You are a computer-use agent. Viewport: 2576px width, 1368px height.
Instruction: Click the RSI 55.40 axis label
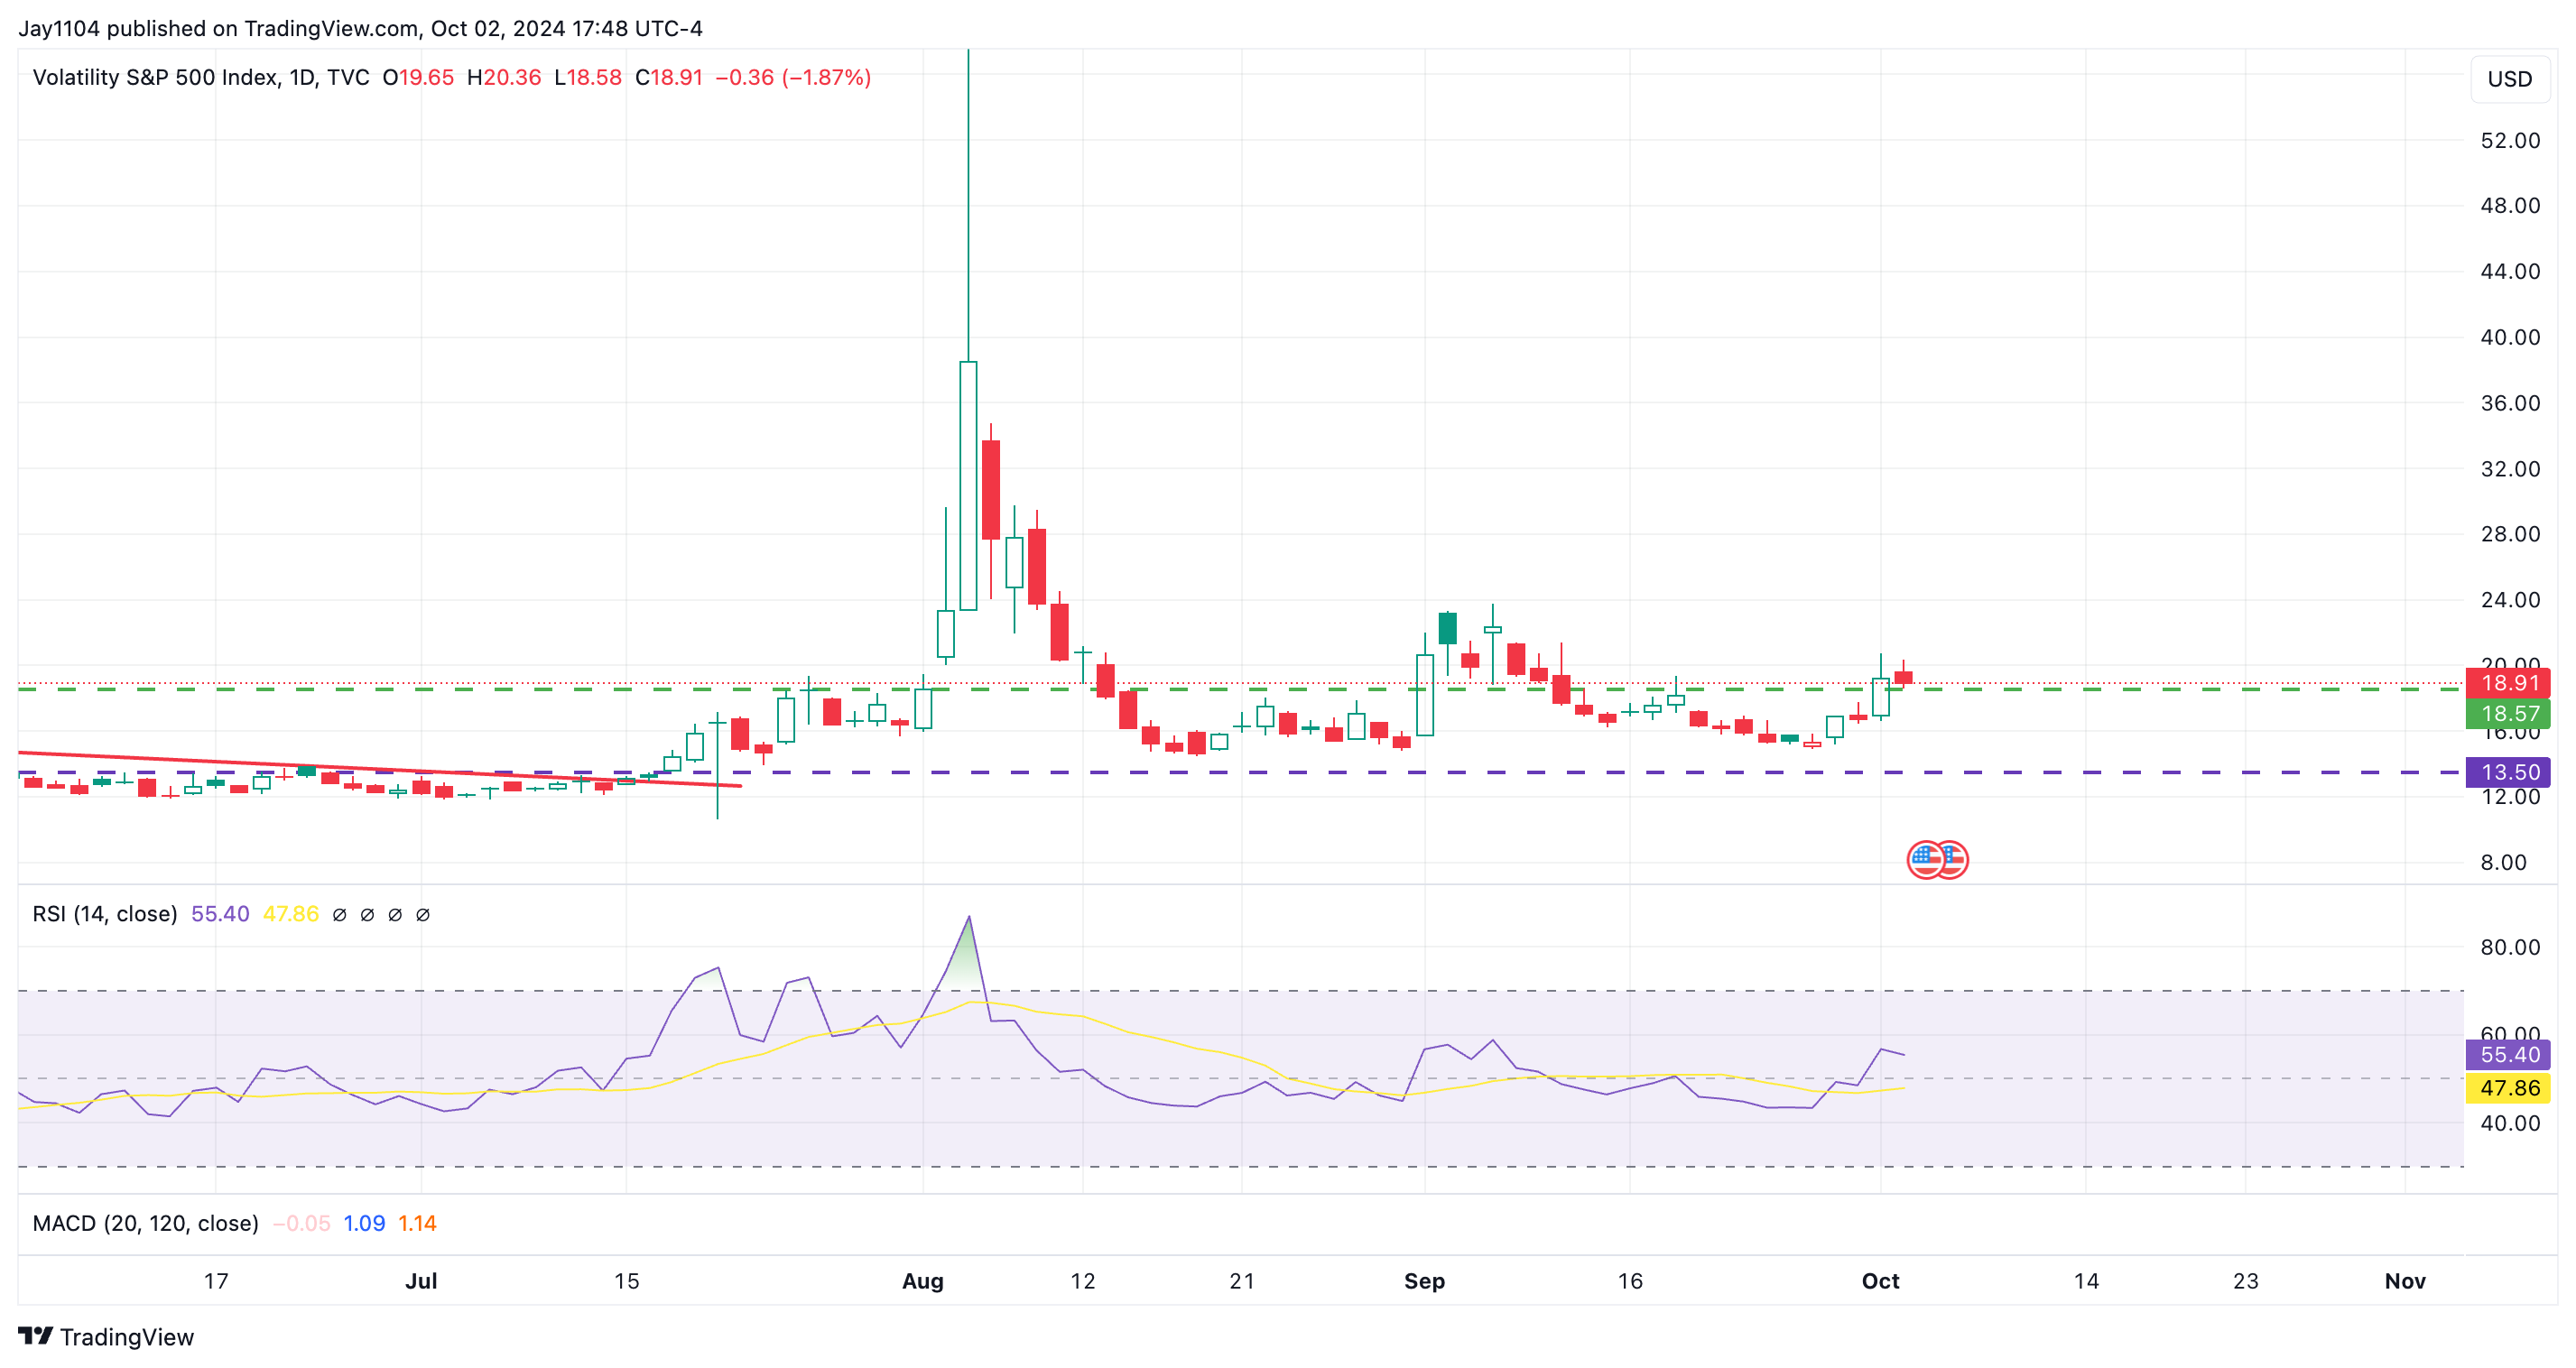click(x=2508, y=1054)
